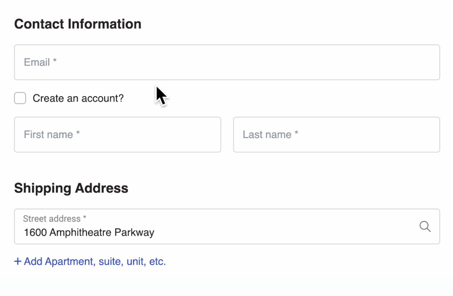453x296 pixels.
Task: Click the Email input field
Action: (227, 62)
